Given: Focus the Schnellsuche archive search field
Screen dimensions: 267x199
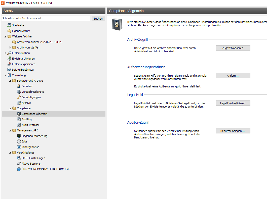Looking at the screenshot, I should (x=46, y=19).
